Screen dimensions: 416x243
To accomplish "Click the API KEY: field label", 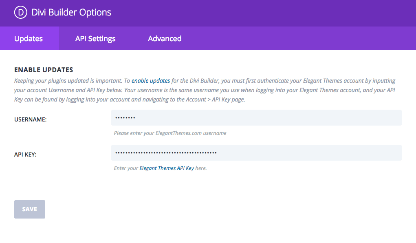I will [25, 155].
